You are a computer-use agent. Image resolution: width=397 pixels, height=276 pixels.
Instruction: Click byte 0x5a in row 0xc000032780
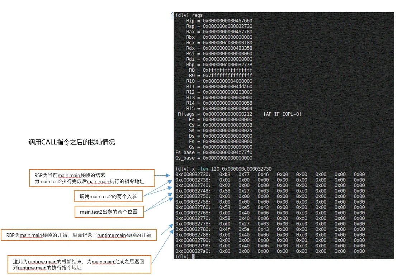pos(244,229)
